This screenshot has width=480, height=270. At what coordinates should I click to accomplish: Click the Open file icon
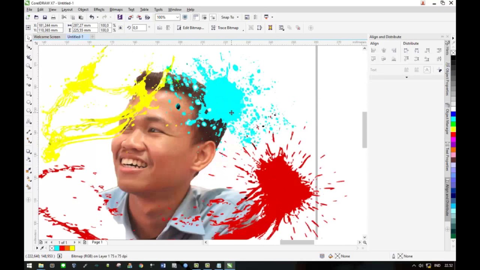36,17
